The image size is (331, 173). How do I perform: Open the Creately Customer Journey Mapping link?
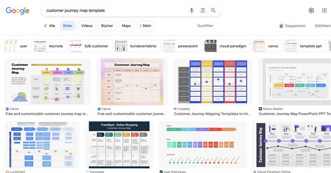212,113
